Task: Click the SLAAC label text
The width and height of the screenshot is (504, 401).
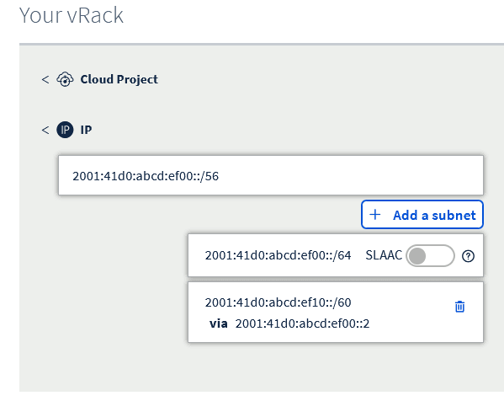Action: 384,255
